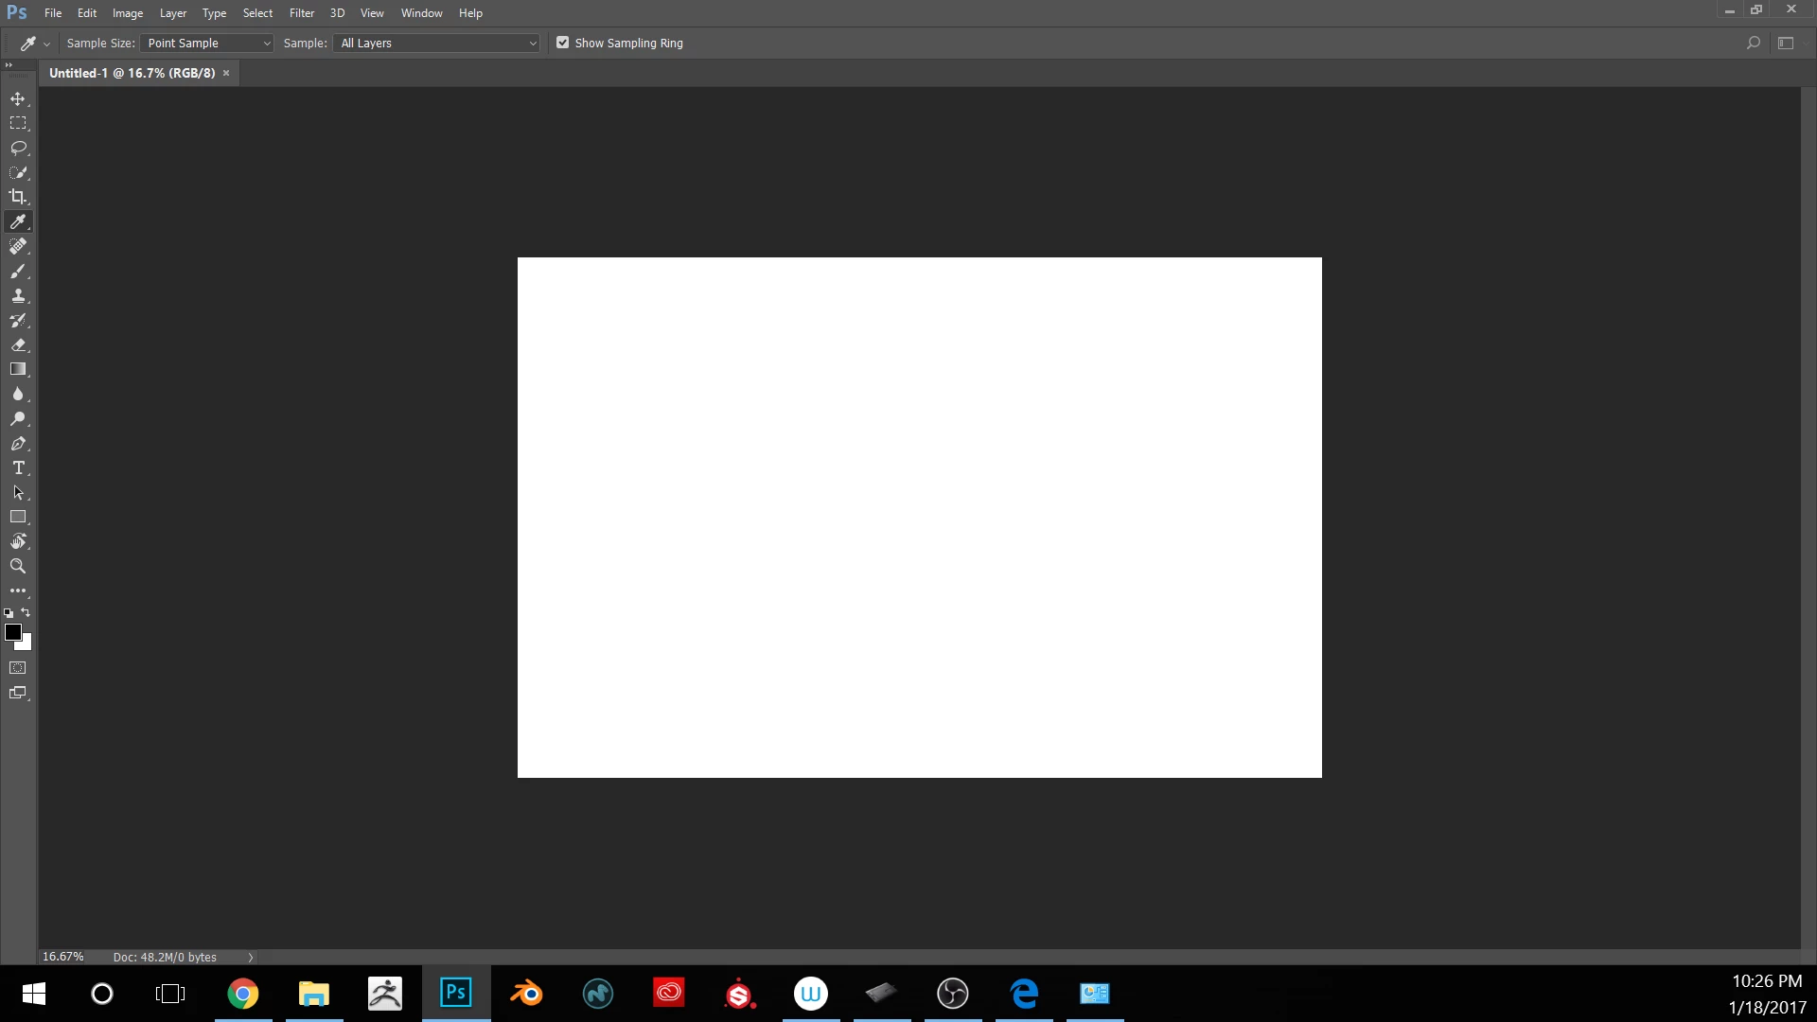
Task: Select the Move tool
Action: point(18,99)
